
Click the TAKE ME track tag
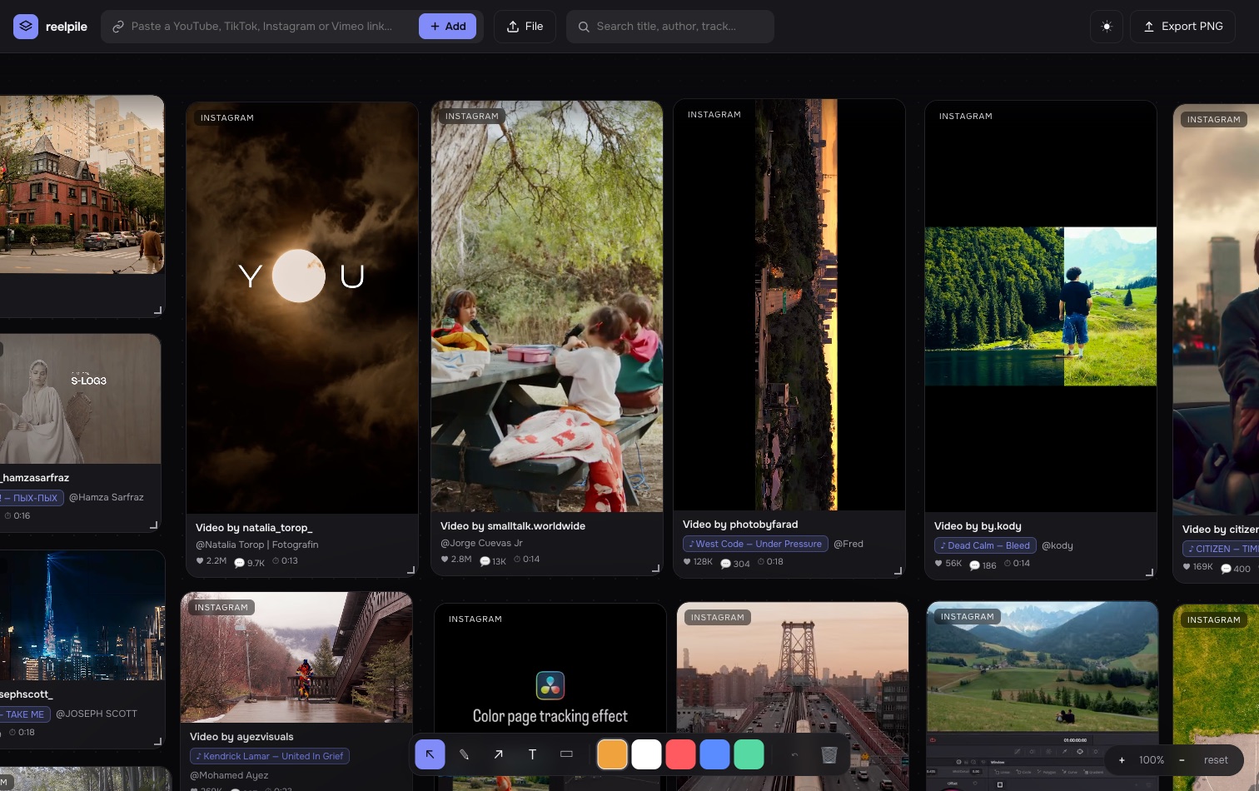23,714
